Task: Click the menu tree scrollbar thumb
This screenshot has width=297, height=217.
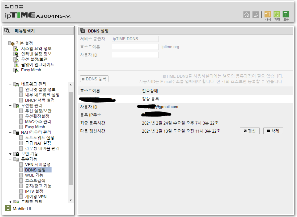Action: 71,138
